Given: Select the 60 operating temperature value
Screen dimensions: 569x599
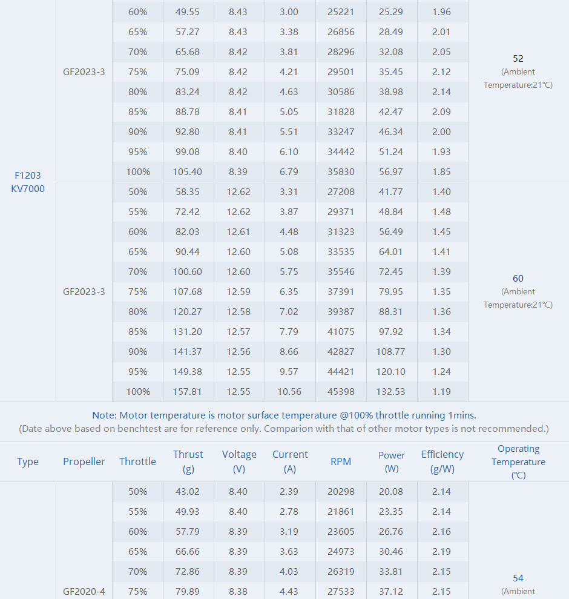Looking at the screenshot, I should click(518, 279).
